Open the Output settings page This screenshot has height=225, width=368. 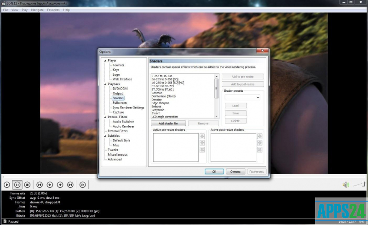pos(118,93)
